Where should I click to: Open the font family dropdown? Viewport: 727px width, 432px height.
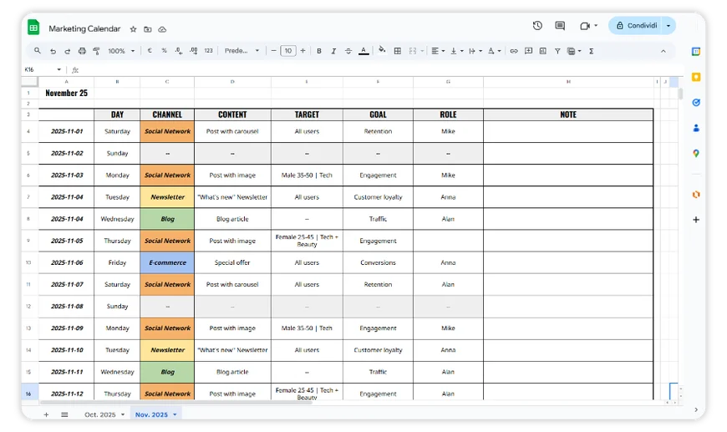click(242, 51)
